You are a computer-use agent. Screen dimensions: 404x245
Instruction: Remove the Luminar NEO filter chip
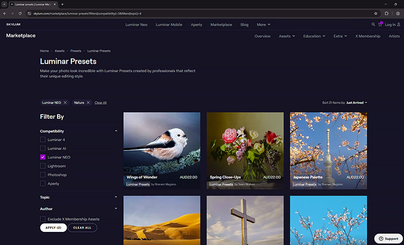65,103
